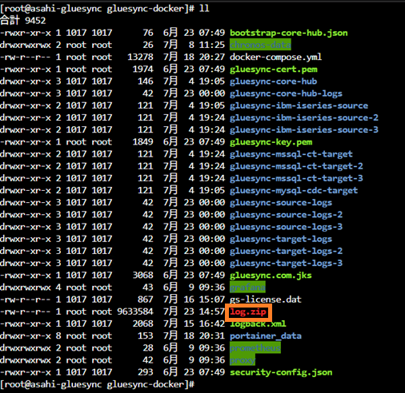Click the 20:27 timestamp of docker-compose.yml
This screenshot has height=393, width=405.
[212, 57]
